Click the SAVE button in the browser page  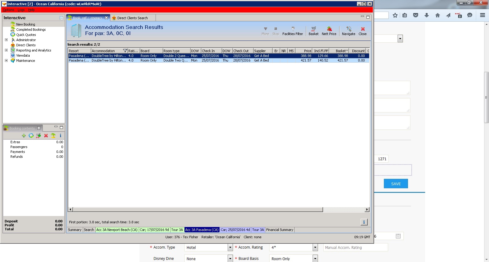[x=396, y=184]
